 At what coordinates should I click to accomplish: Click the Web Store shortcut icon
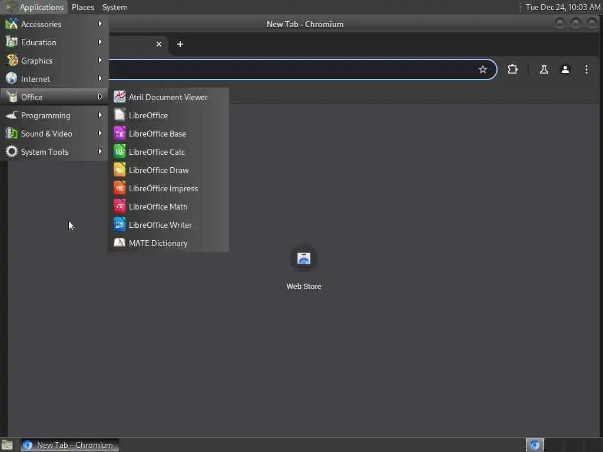click(304, 259)
